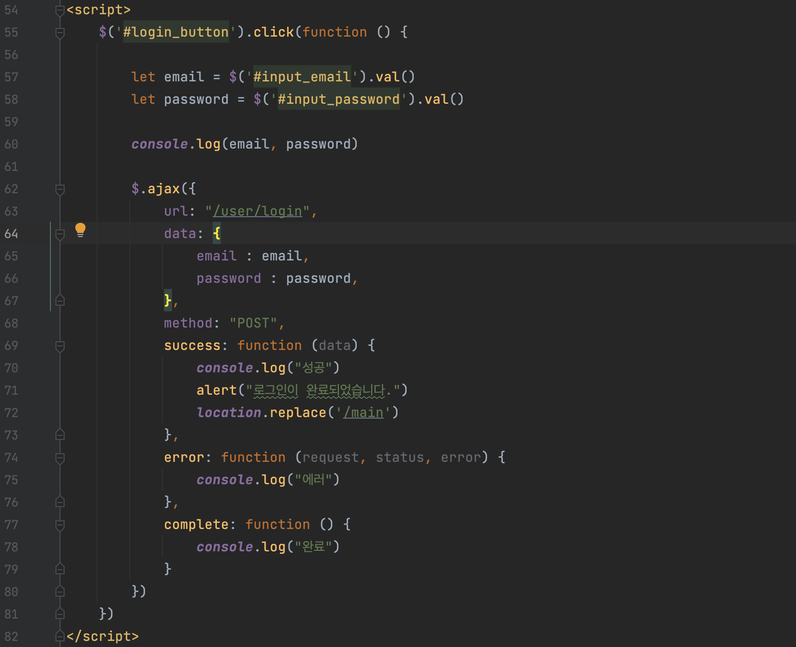Click the password key on line 66
The width and height of the screenshot is (796, 647).
point(229,278)
